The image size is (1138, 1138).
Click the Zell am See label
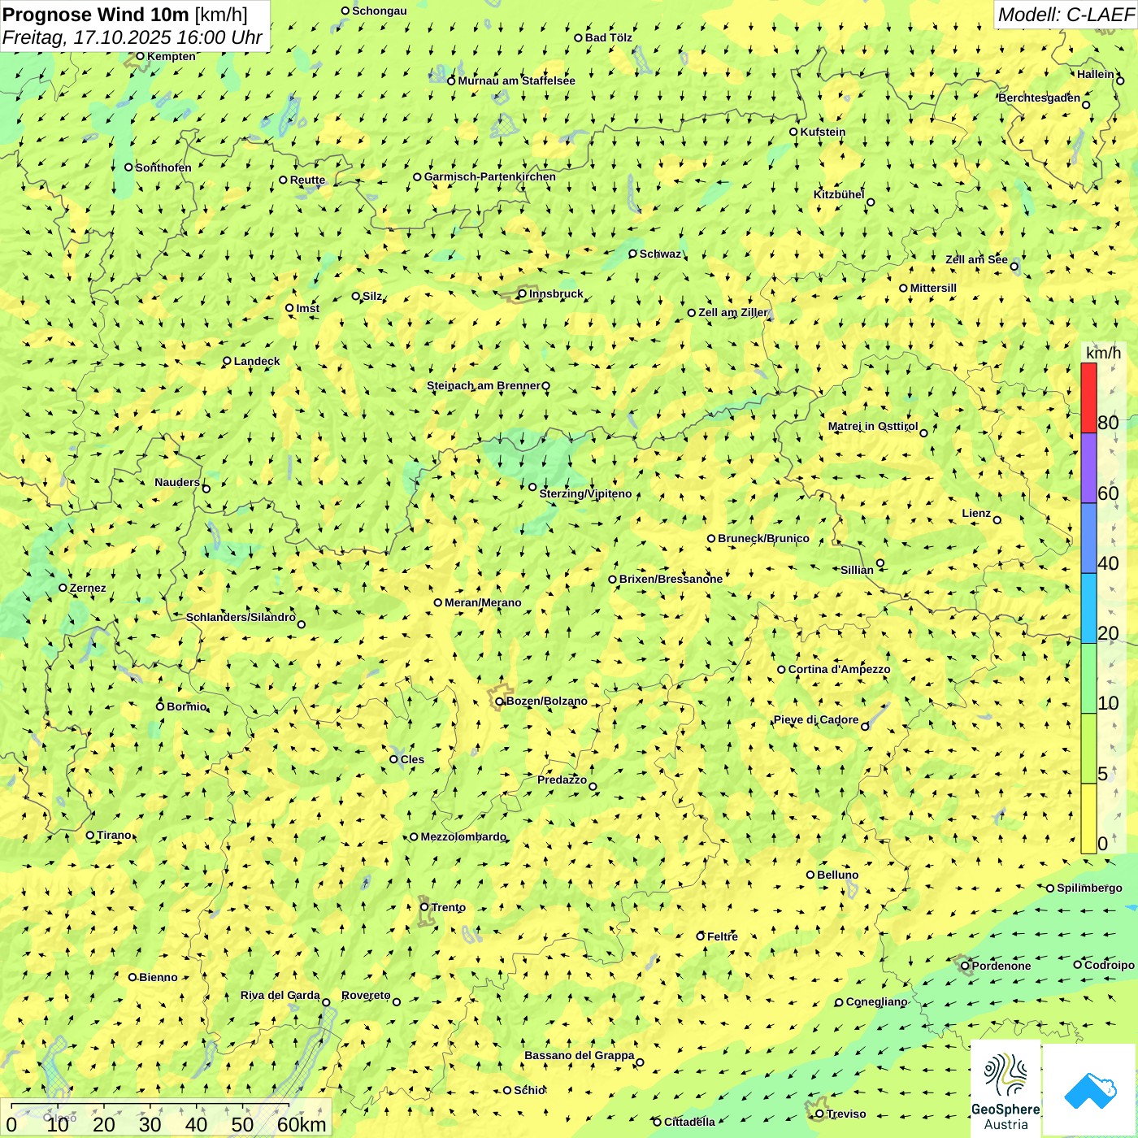976,259
